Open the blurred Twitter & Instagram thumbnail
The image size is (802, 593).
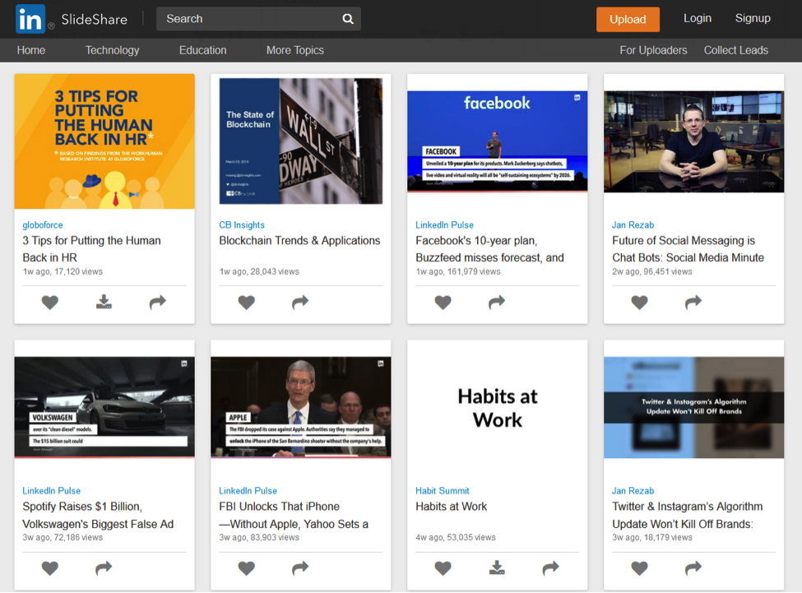click(x=693, y=407)
